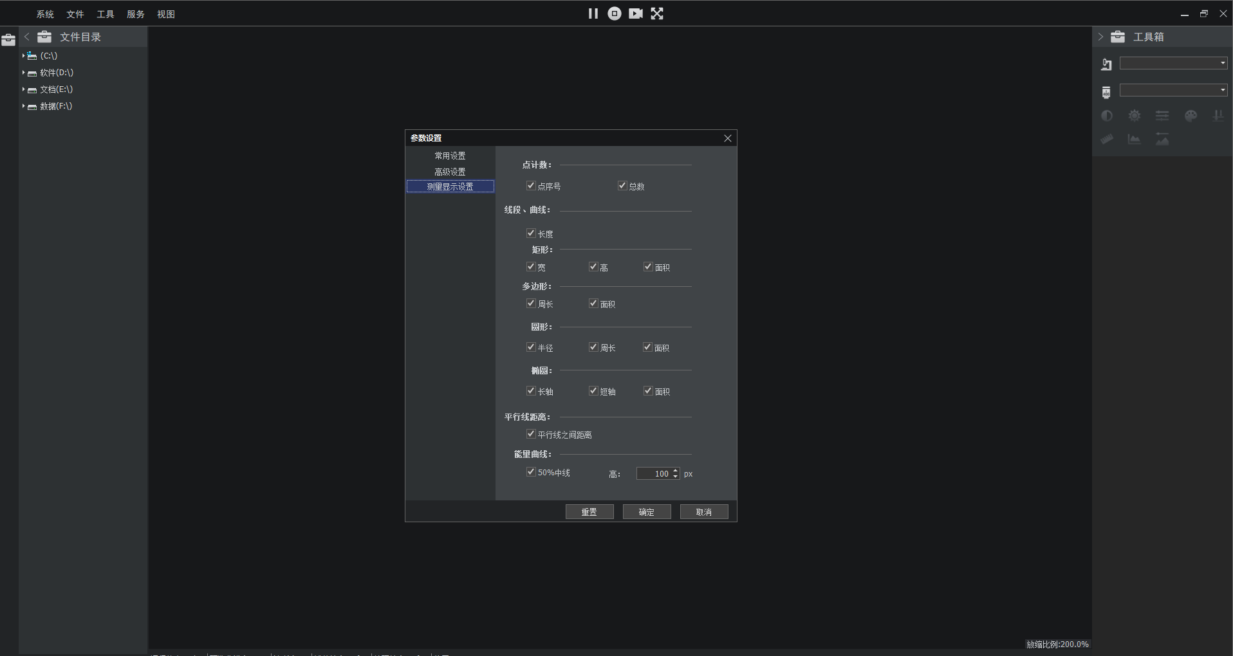
Task: Open the 系统 menu
Action: pyautogui.click(x=45, y=14)
